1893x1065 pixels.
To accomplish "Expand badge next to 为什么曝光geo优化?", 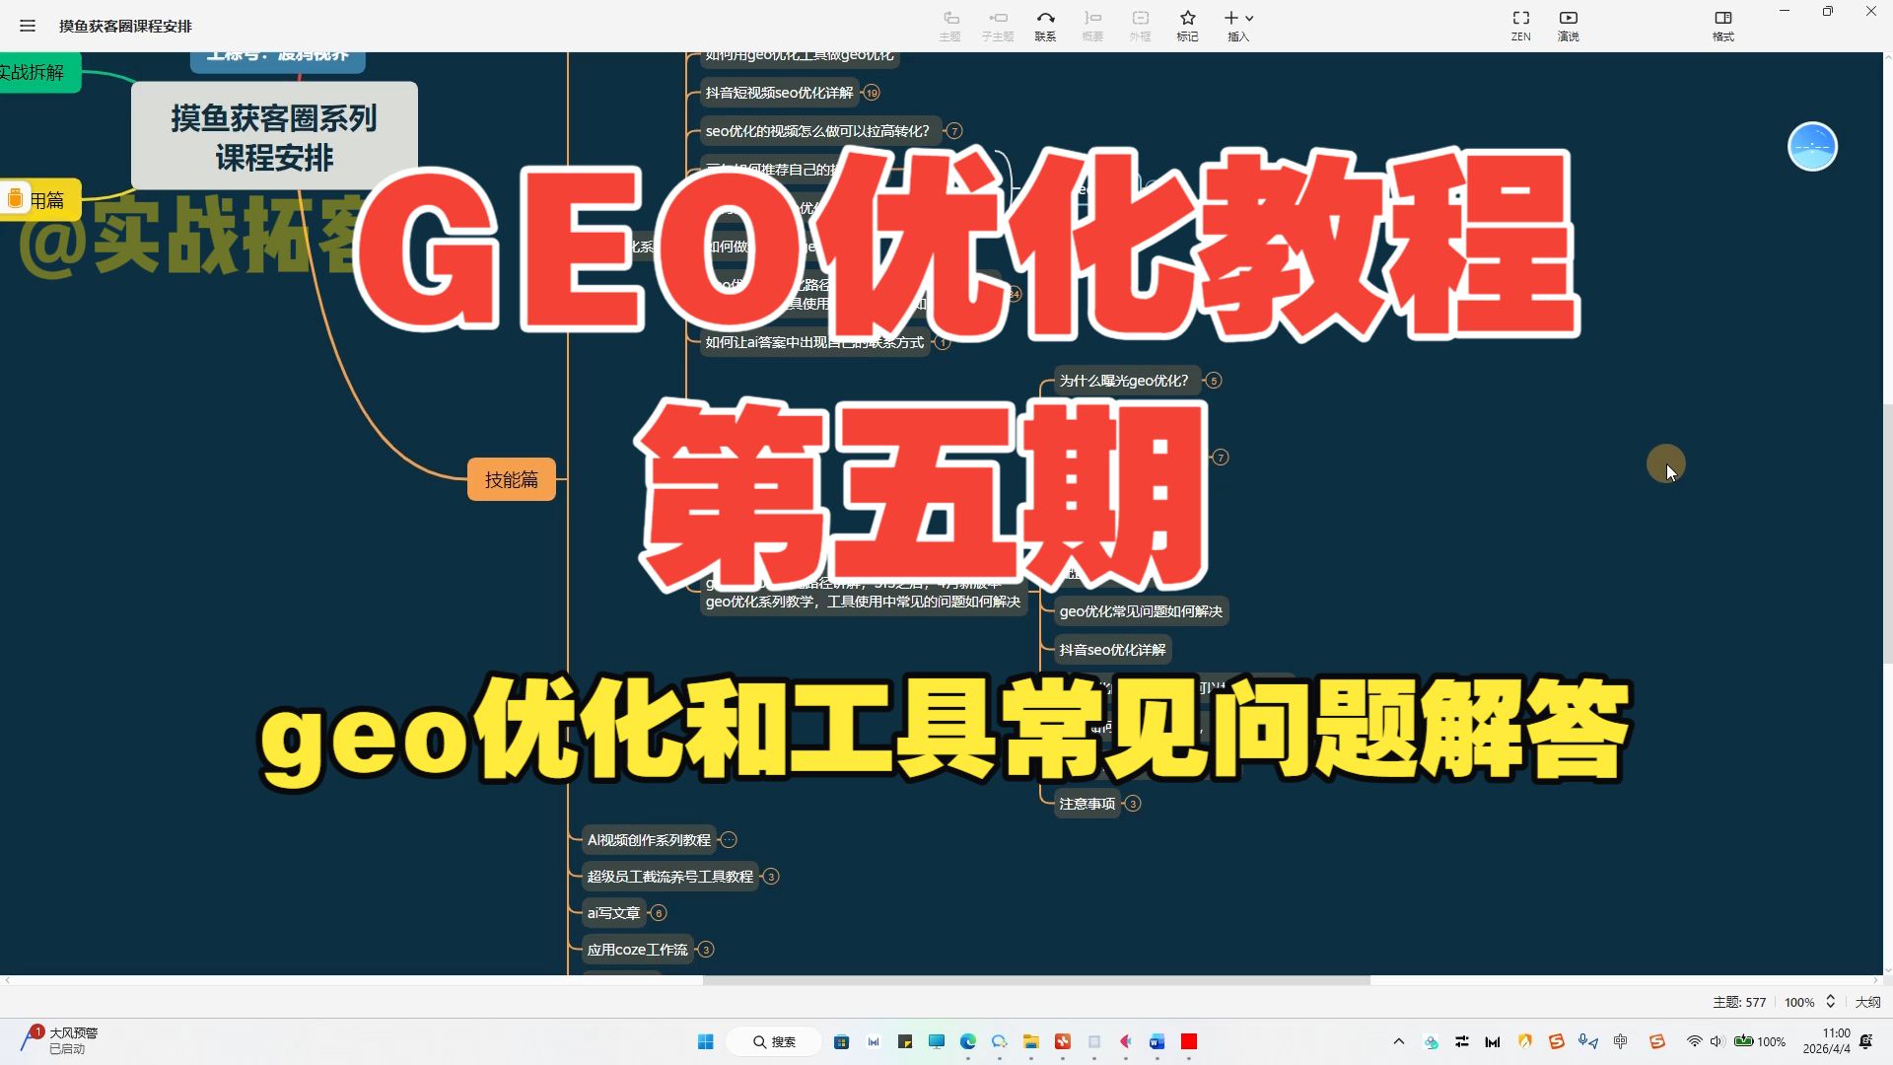I will [x=1214, y=381].
